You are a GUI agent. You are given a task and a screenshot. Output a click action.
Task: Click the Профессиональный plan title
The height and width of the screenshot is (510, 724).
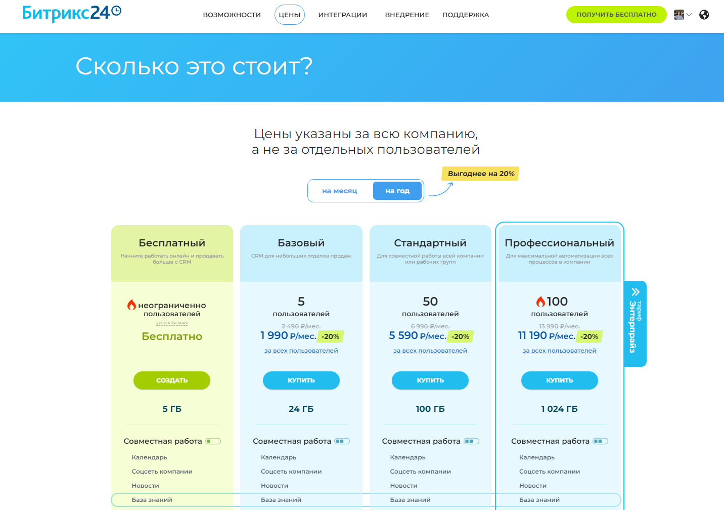click(560, 243)
